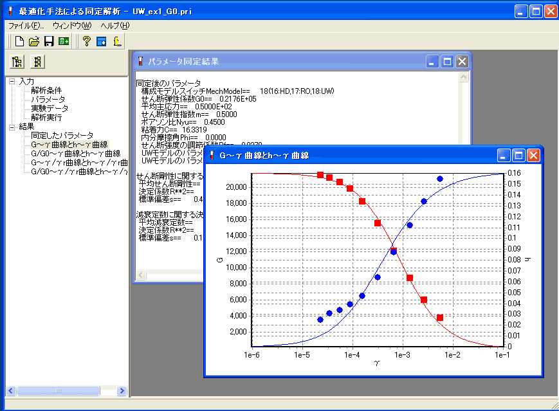The width and height of the screenshot is (559, 411).
Task: Click the tree panel horizontal scrollbar right arrow
Action: 122,390
